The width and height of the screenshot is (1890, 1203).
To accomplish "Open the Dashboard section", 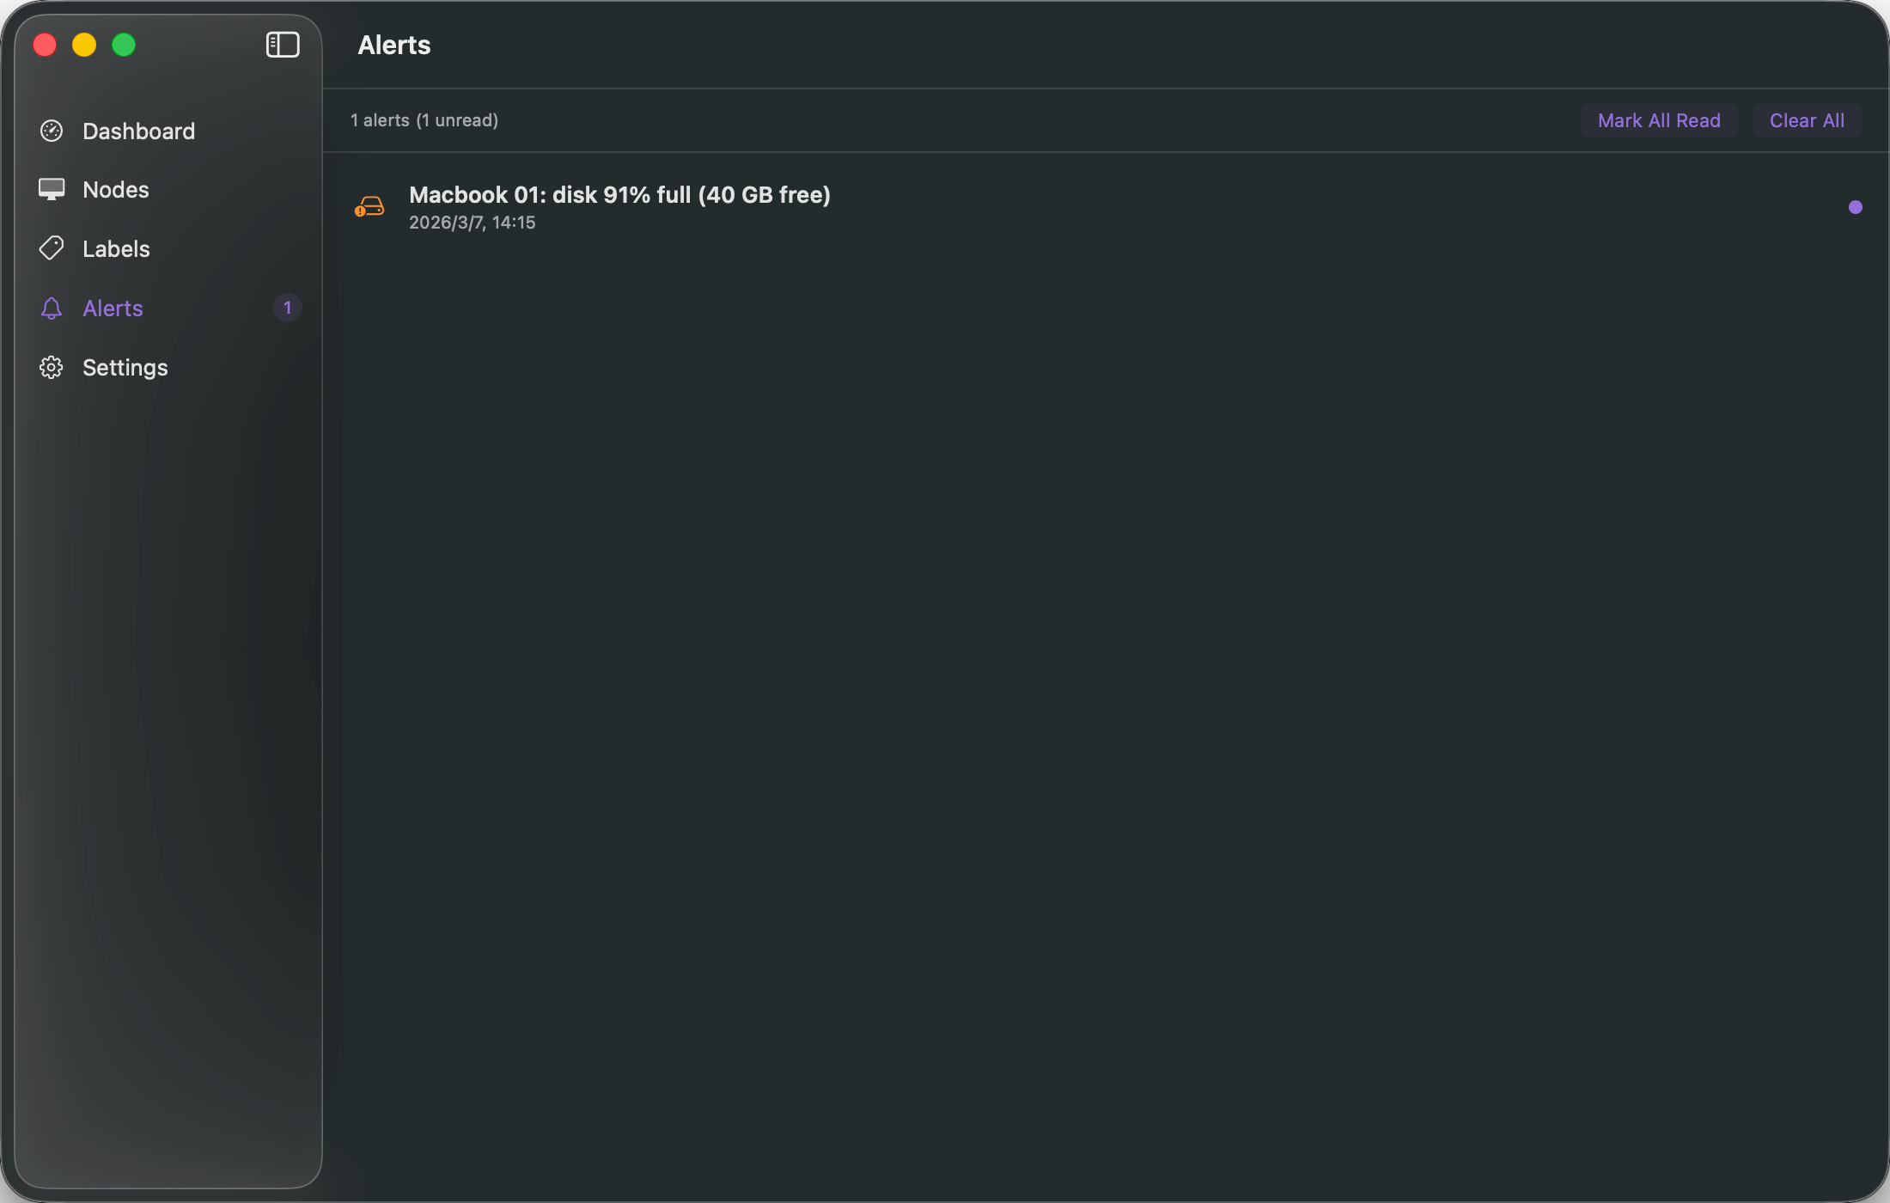I will tap(138, 131).
